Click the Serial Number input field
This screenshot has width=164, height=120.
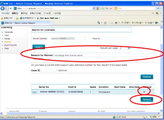[68, 39]
